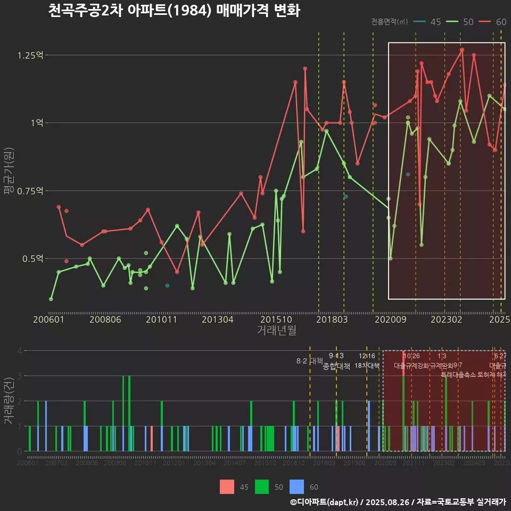Click the '12·16 18차대책' policy annotation
Screen dimensions: 511x511
(x=367, y=361)
